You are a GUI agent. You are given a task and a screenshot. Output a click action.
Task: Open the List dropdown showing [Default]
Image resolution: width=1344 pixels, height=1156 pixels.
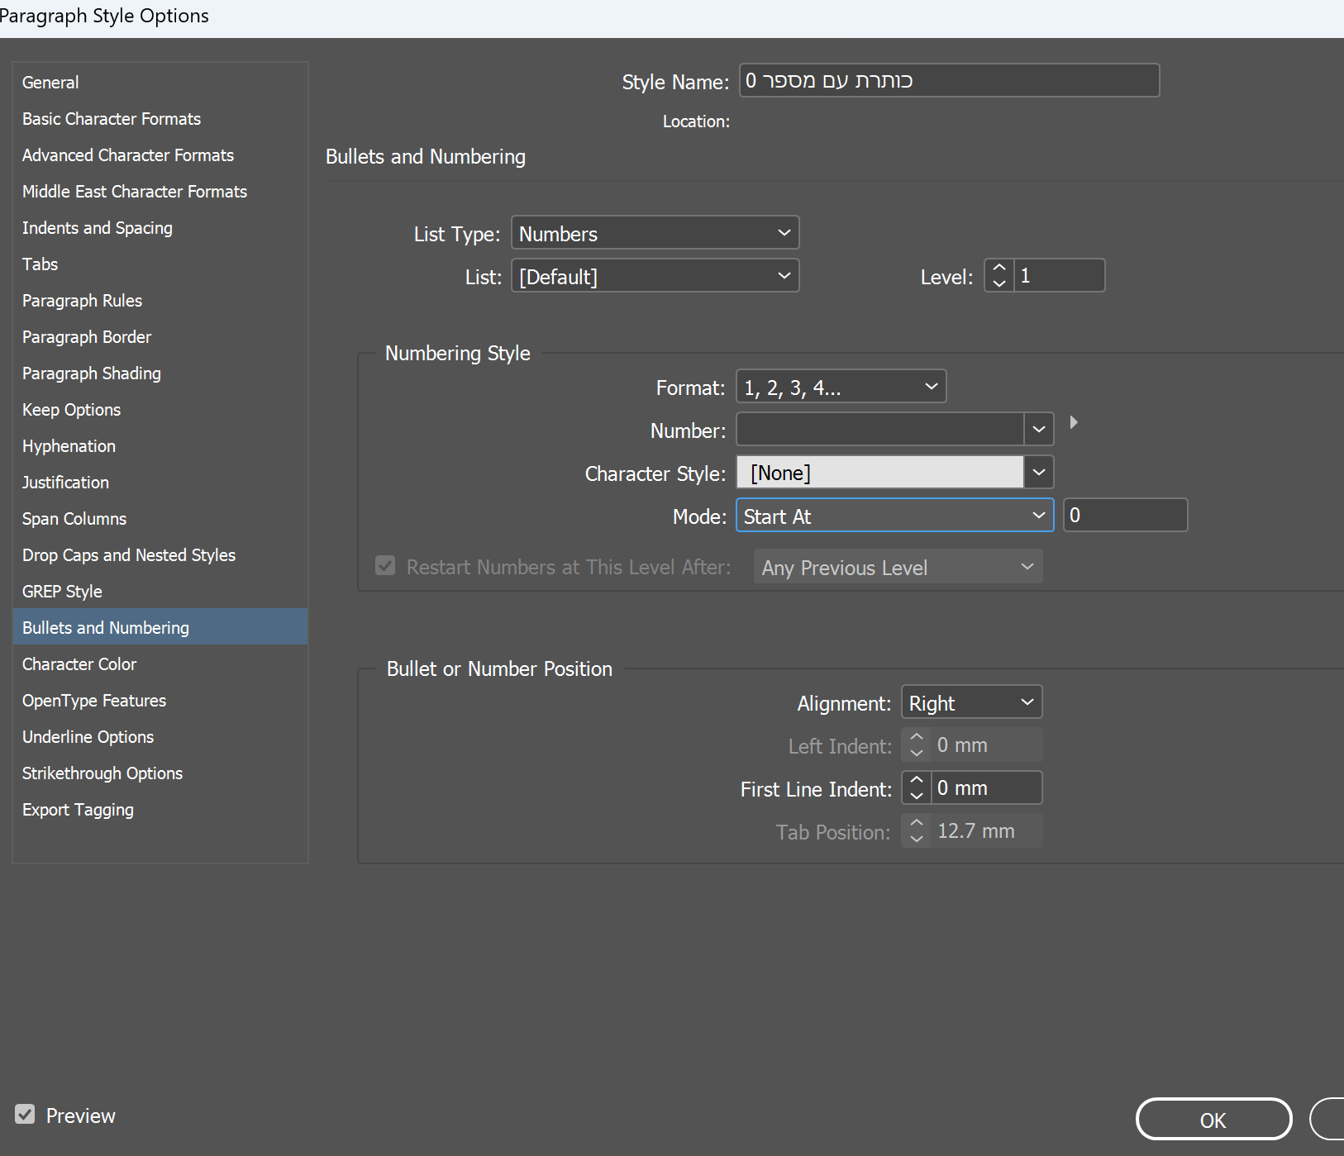click(655, 276)
